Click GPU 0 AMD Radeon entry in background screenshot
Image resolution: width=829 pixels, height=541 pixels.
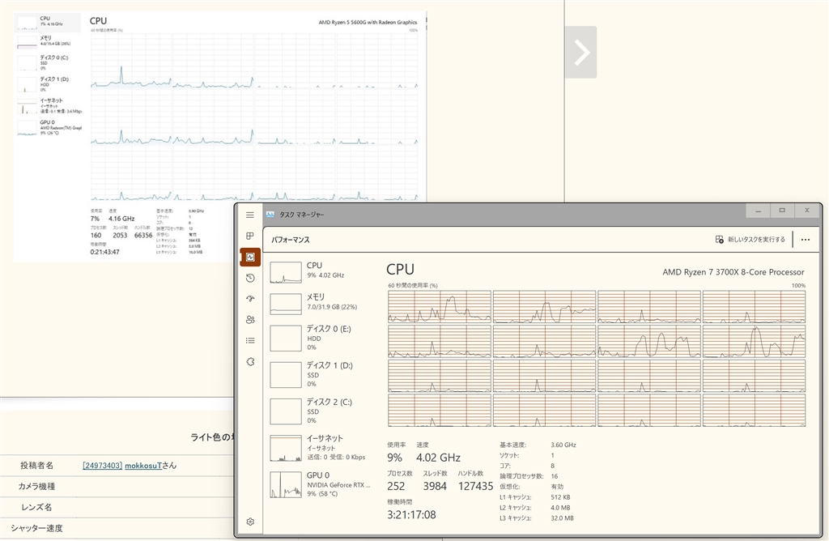tap(49, 127)
